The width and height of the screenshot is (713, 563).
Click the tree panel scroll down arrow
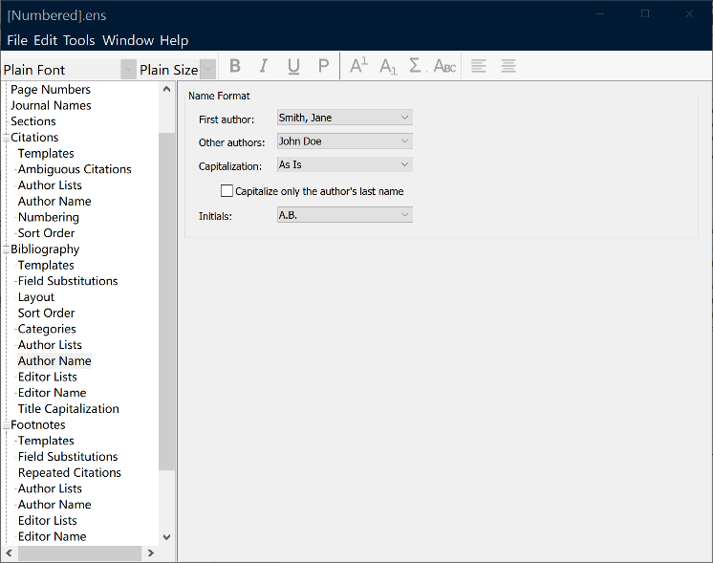(167, 538)
